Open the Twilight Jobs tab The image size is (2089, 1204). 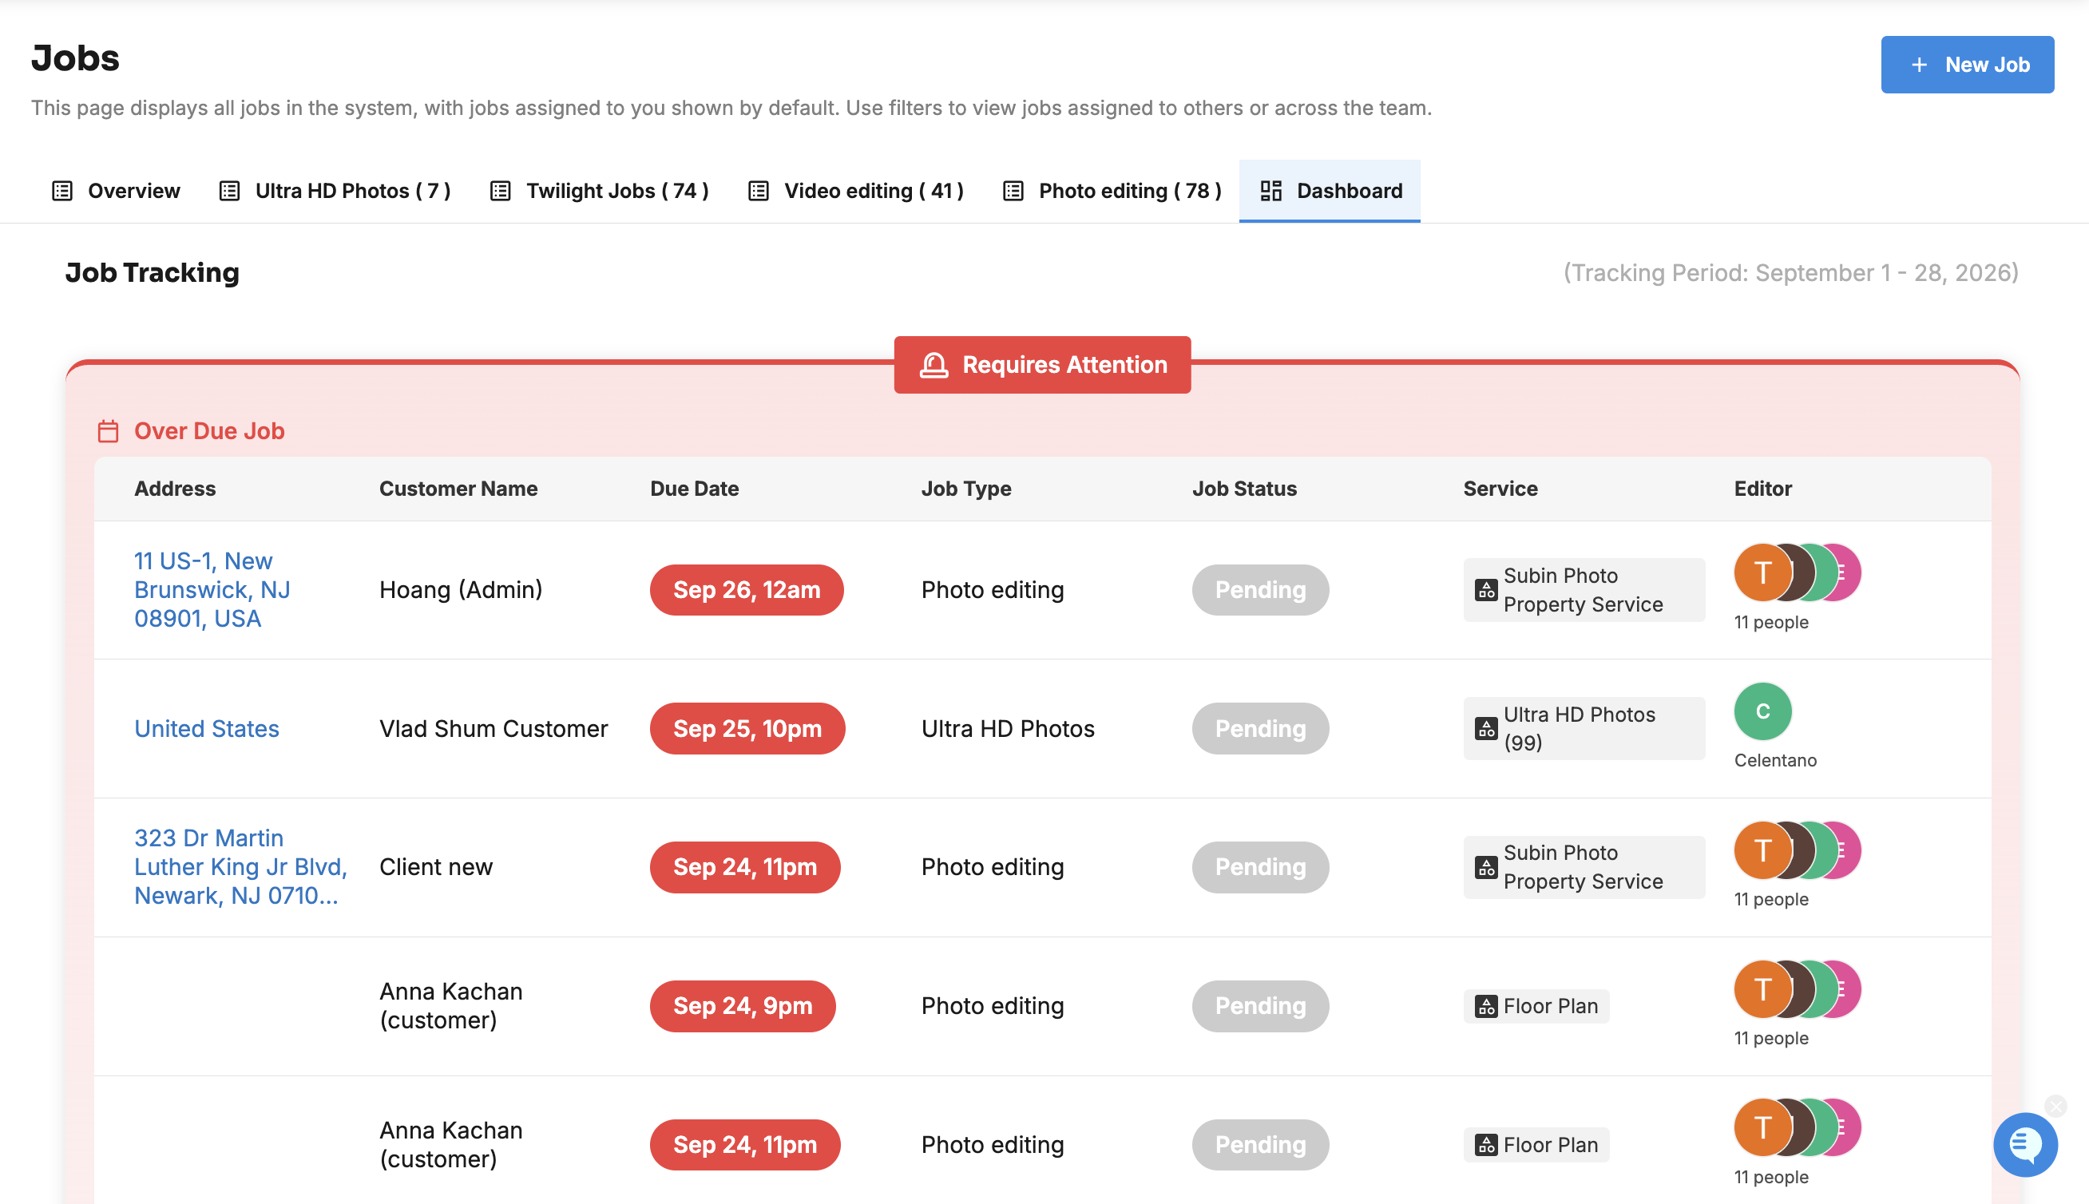coord(599,191)
